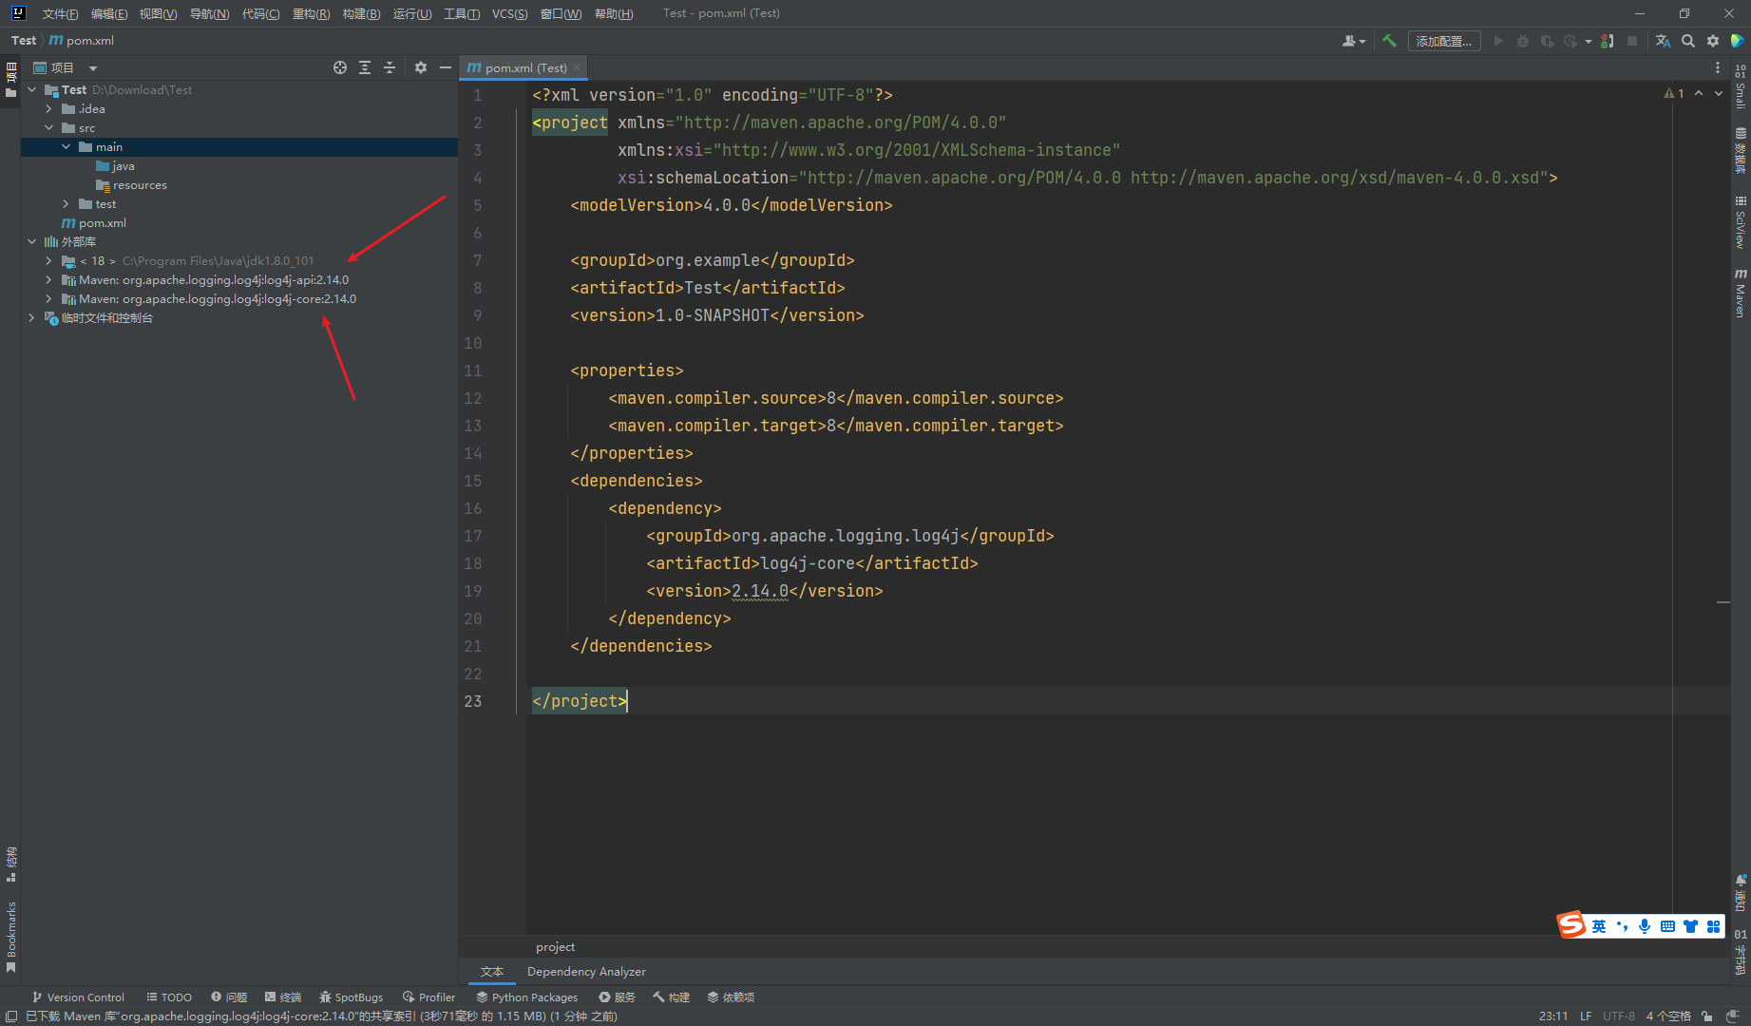Click the Expand All icon in project panel
The width and height of the screenshot is (1751, 1026).
pyautogui.click(x=365, y=67)
